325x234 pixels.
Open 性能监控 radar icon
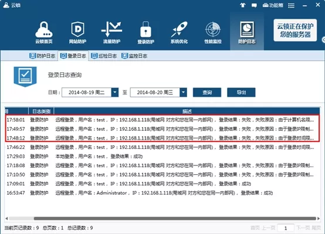pos(213,32)
